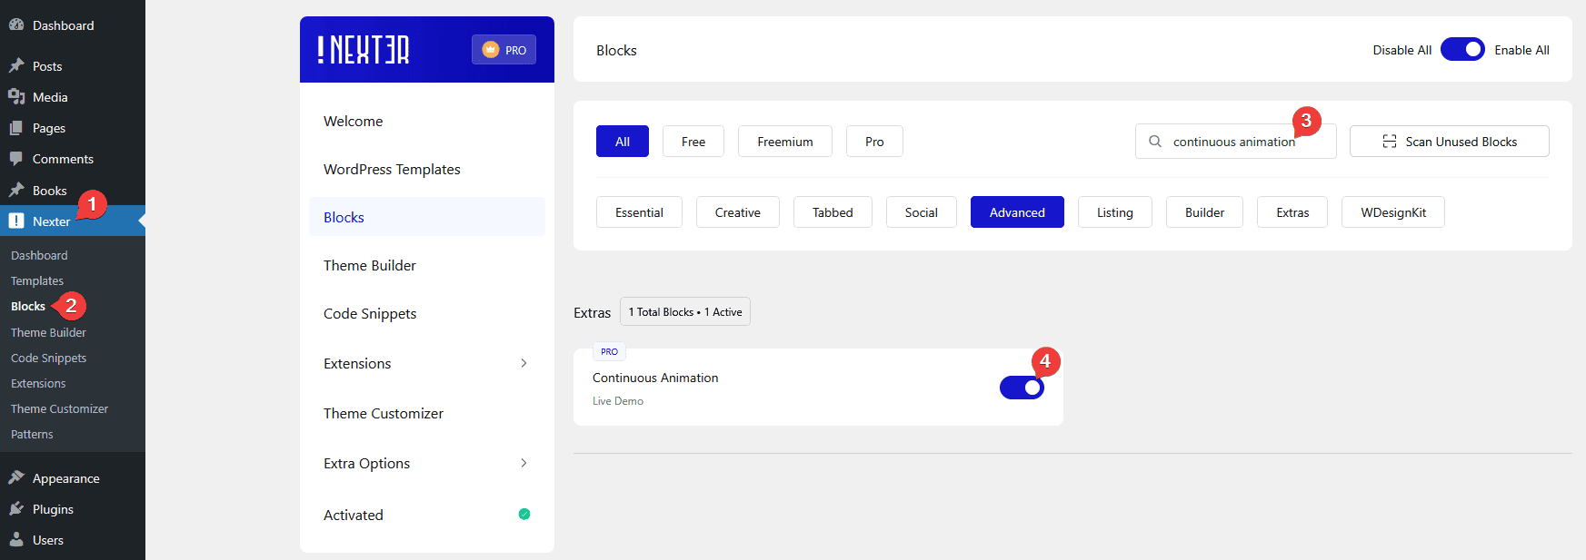Image resolution: width=1586 pixels, height=560 pixels.
Task: Select the Free filter tab
Action: (x=693, y=142)
